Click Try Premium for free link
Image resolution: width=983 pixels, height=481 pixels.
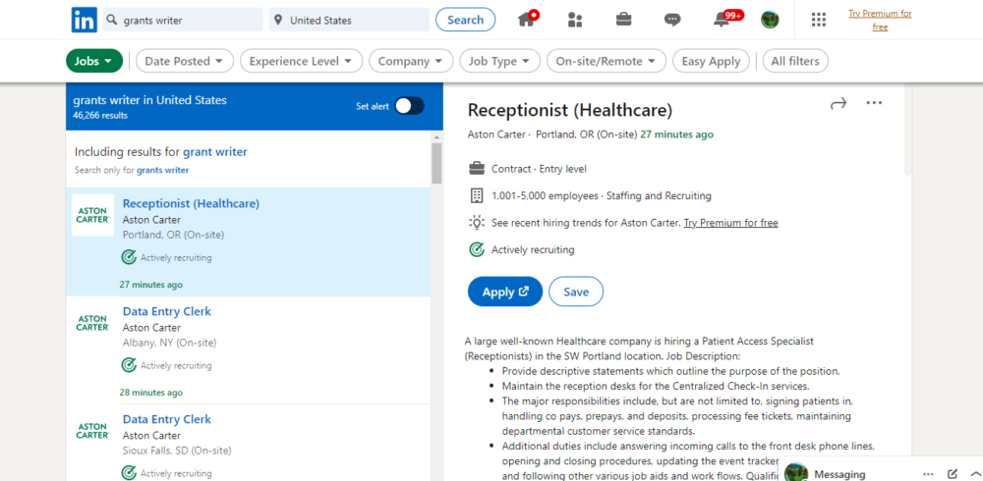[880, 20]
